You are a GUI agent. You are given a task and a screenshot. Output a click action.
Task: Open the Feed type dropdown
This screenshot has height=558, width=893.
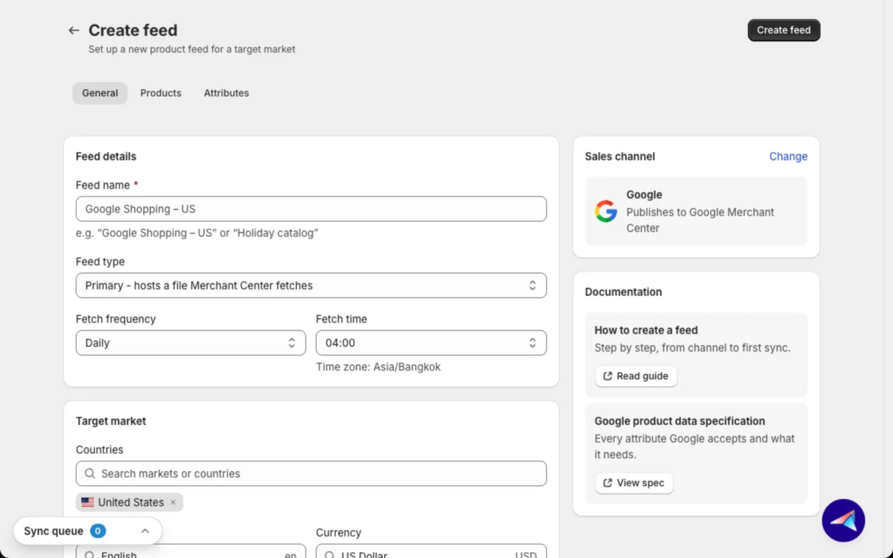pyautogui.click(x=311, y=285)
